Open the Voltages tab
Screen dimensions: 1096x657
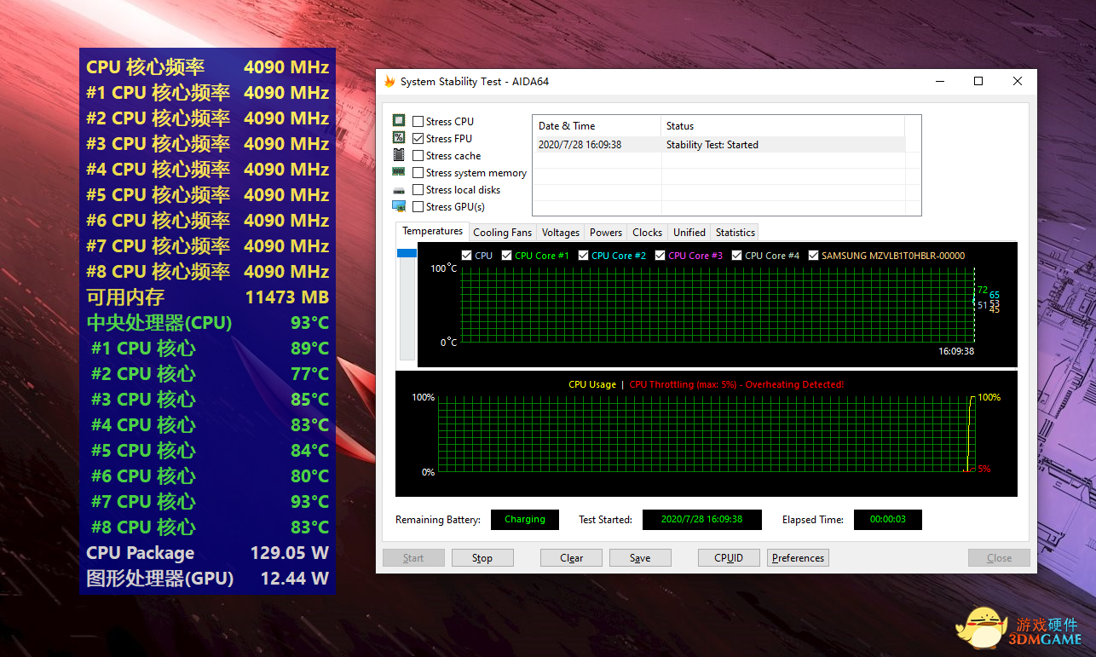560,233
